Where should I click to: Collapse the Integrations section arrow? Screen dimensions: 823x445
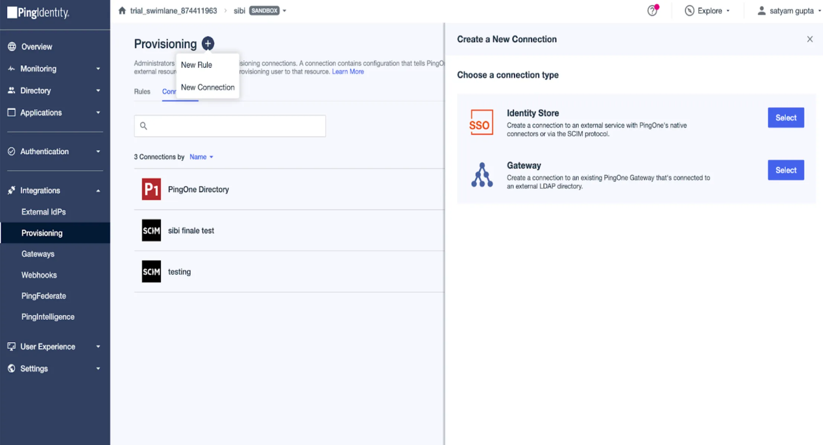point(98,191)
